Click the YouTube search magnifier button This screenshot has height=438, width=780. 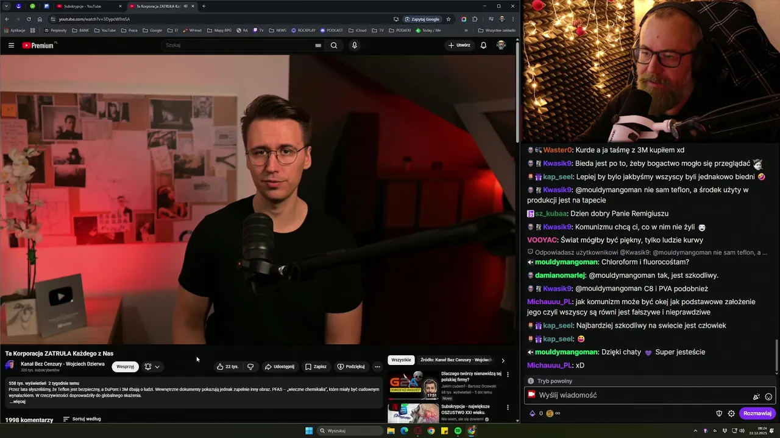pyautogui.click(x=334, y=45)
